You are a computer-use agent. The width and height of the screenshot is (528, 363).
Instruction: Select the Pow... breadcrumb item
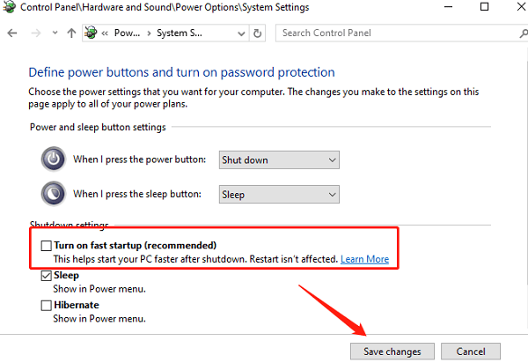(x=127, y=33)
